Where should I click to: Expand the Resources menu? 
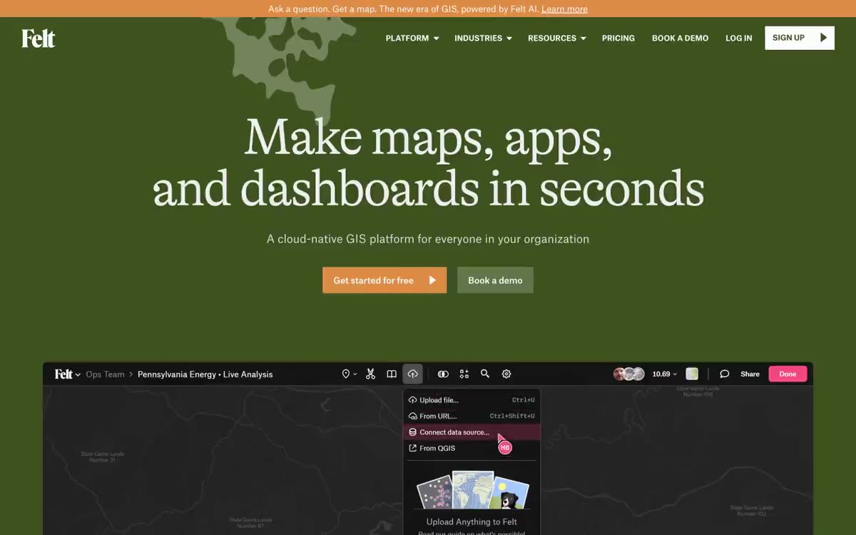tap(557, 39)
